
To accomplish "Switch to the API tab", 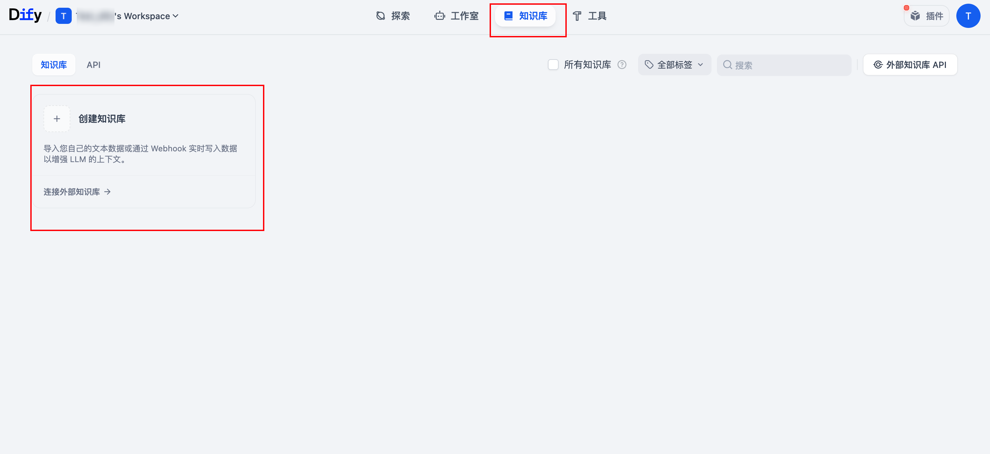I will (93, 65).
